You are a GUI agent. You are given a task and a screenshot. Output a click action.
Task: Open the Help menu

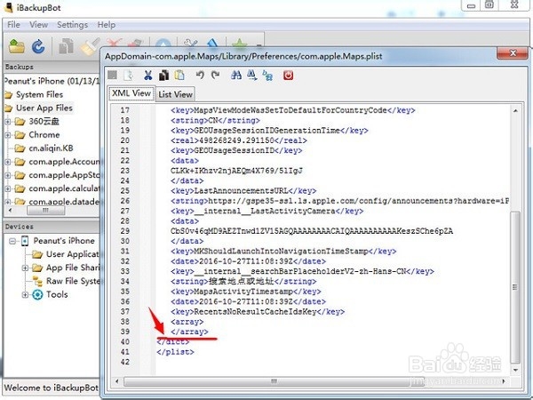(107, 25)
